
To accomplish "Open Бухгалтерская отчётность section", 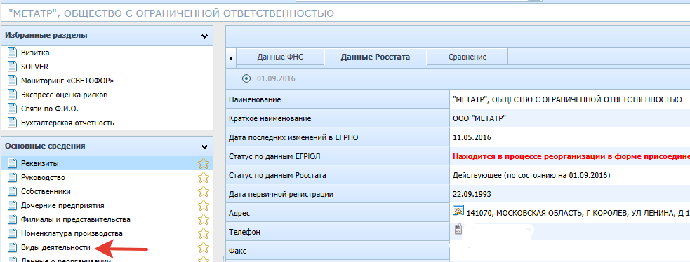I will [x=68, y=123].
